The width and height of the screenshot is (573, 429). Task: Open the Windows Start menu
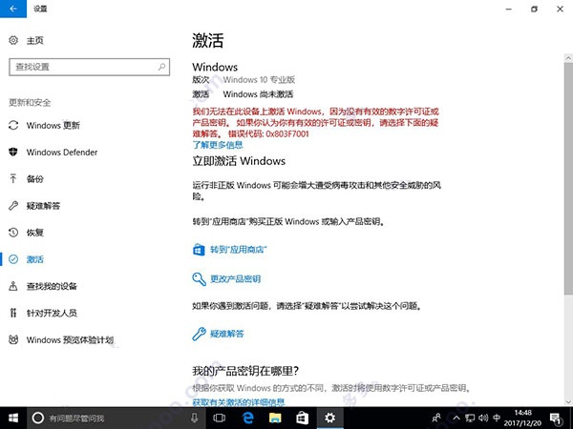pos(13,419)
